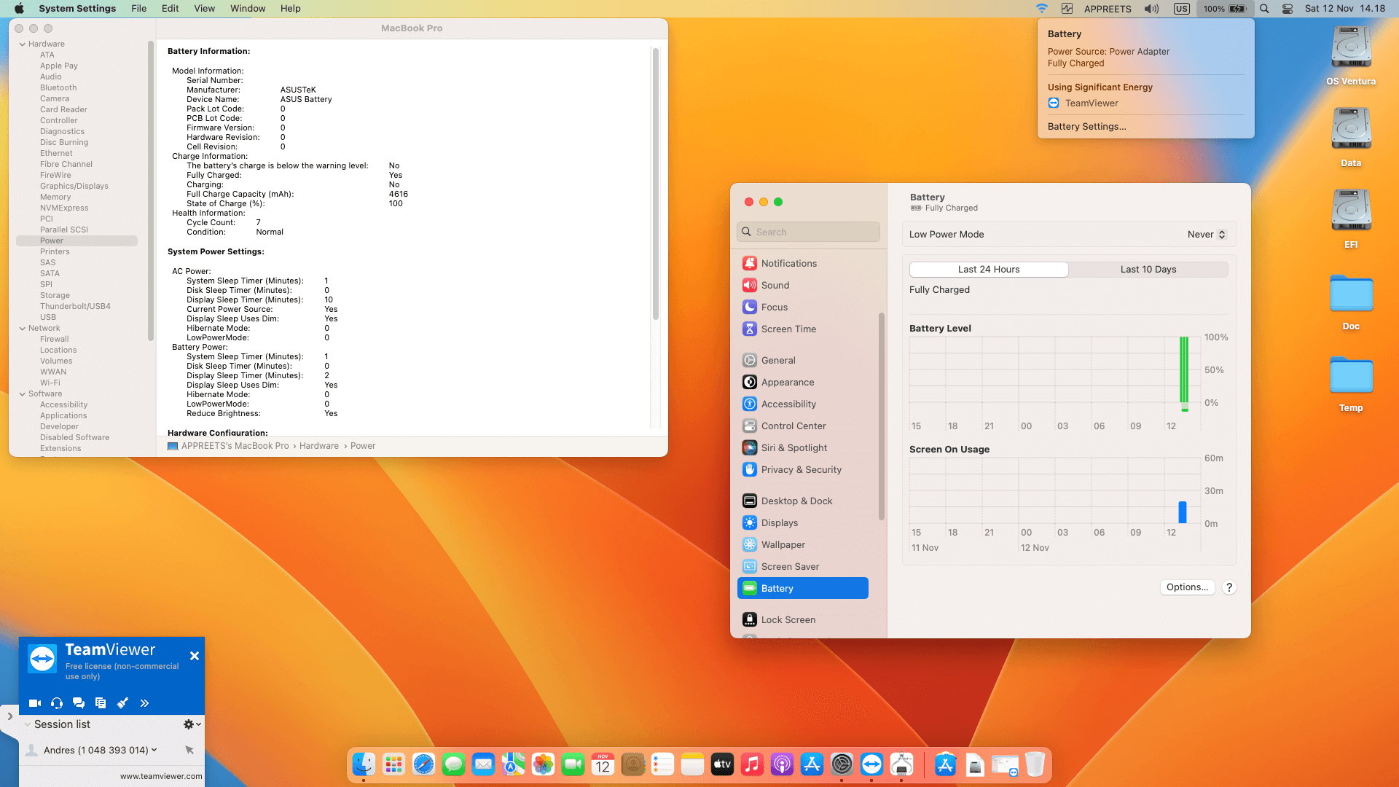Start video in TeamViewer panel
This screenshot has height=787, width=1399.
click(34, 703)
